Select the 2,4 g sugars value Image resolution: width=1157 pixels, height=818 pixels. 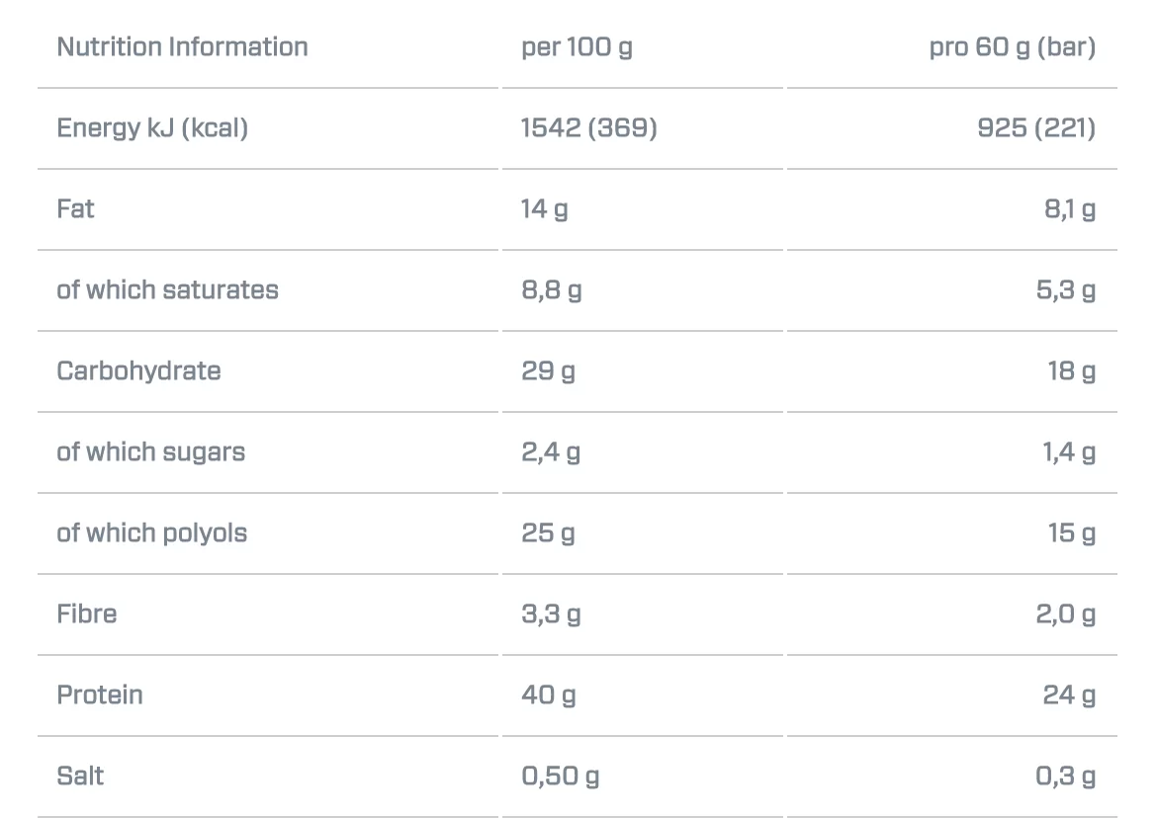tap(551, 451)
